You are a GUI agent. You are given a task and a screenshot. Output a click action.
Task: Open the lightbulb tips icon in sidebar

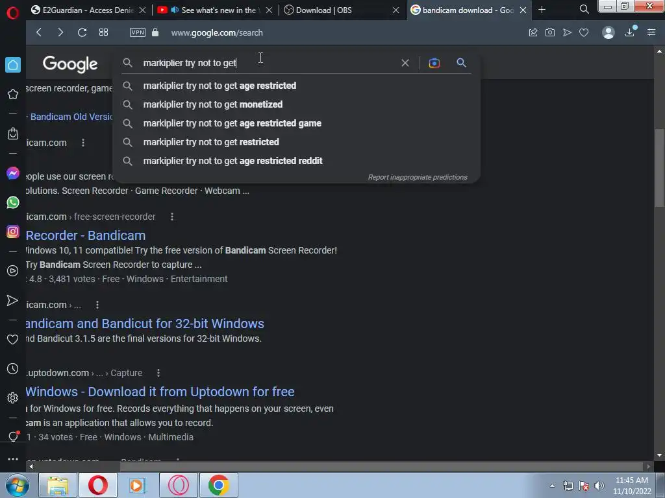pyautogui.click(x=13, y=436)
